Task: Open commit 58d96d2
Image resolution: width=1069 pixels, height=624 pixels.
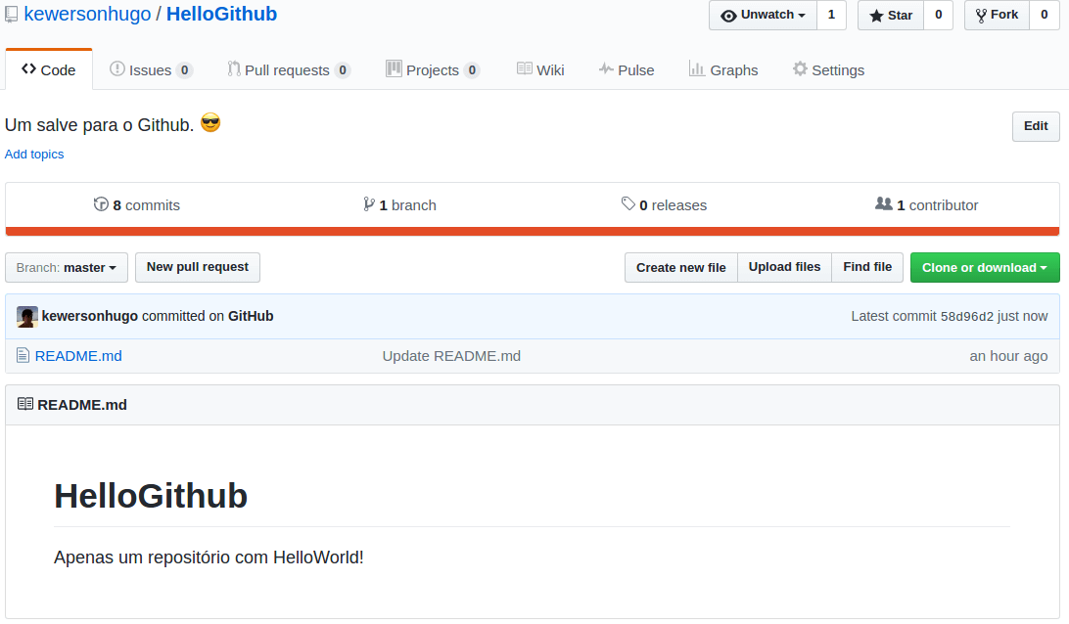Action: [969, 316]
